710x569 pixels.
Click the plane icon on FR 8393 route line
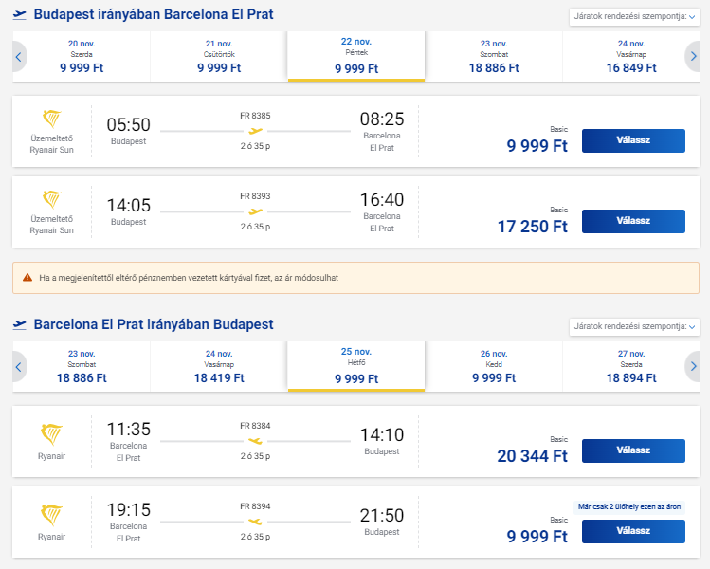point(255,211)
